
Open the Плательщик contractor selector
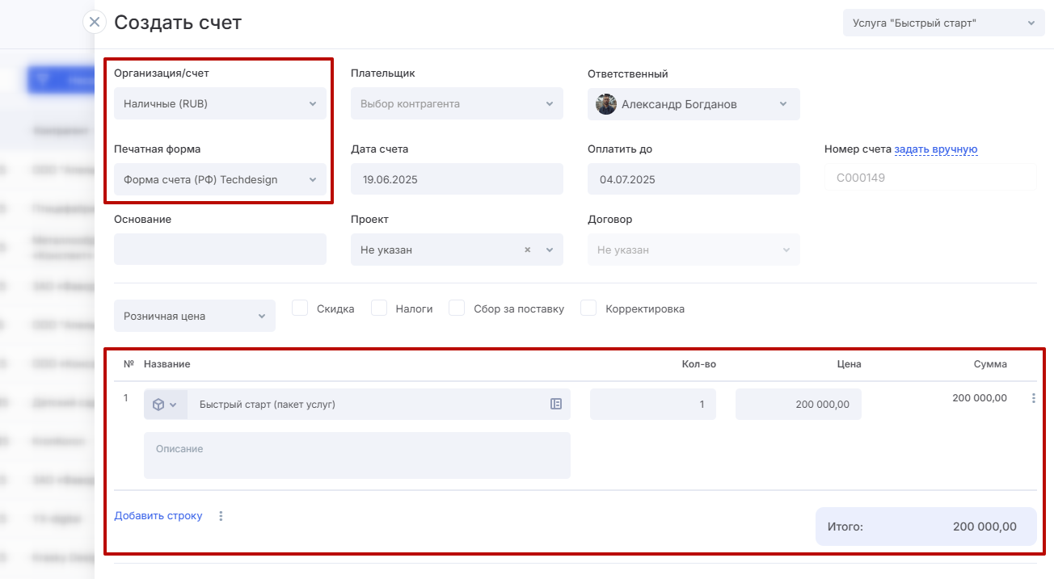click(x=457, y=104)
